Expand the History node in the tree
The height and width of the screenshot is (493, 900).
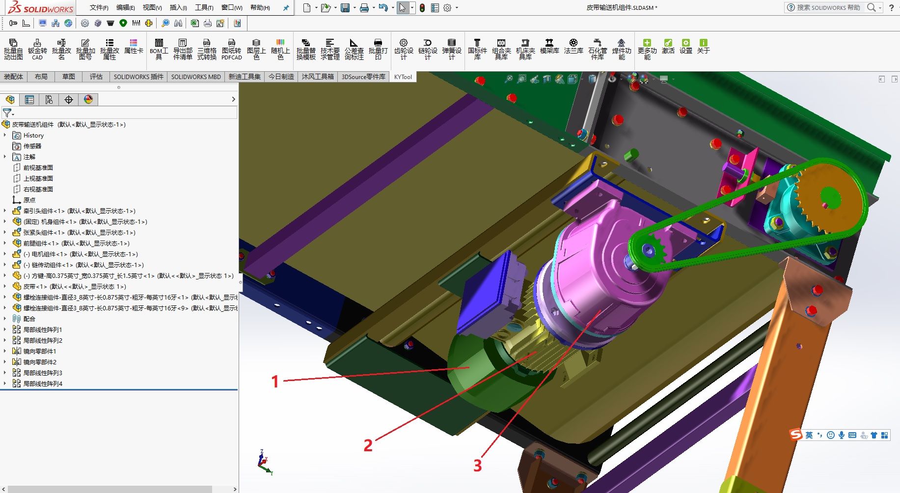click(5, 135)
